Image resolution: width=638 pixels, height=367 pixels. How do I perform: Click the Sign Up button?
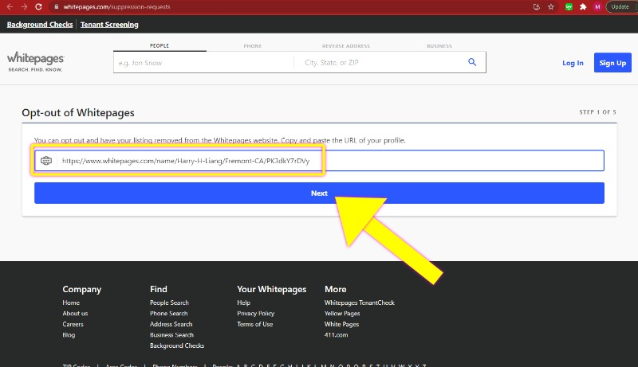pos(612,63)
